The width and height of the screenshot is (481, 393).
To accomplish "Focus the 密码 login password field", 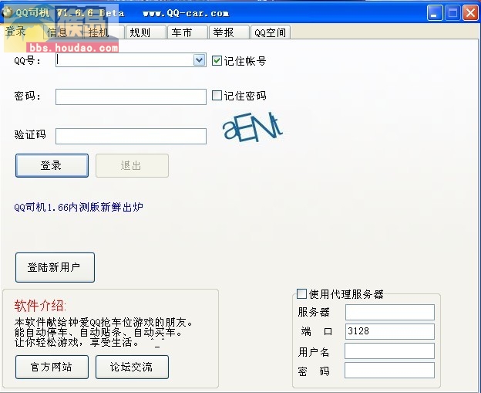I will [x=131, y=97].
